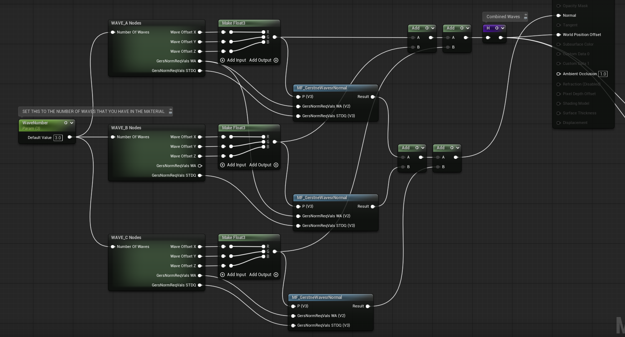Viewport: 625px width, 337px height.
Task: Click the Number Of Waves pin on WAVE_C Nodes
Action: [113, 247]
